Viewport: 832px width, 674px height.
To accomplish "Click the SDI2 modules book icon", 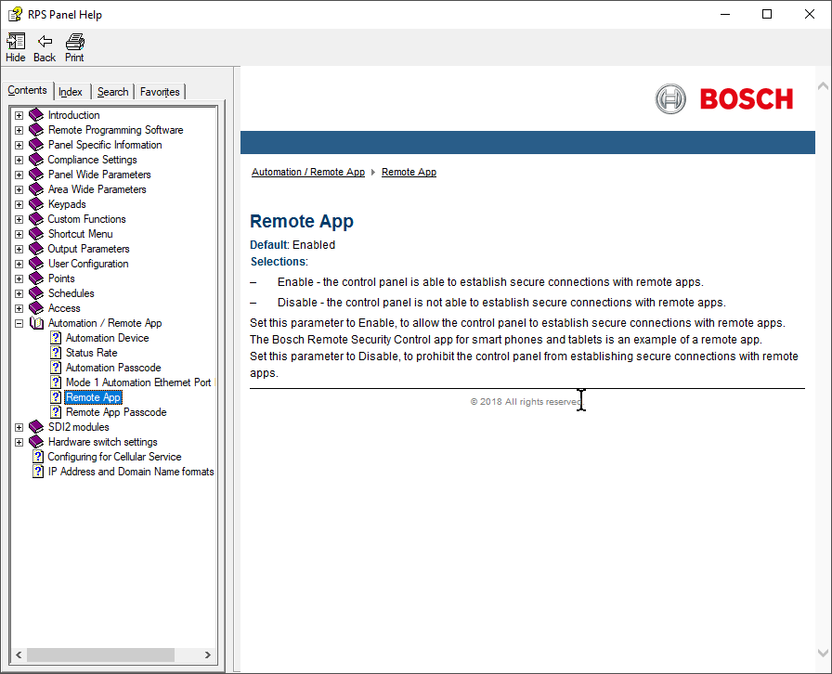I will pyautogui.click(x=36, y=427).
